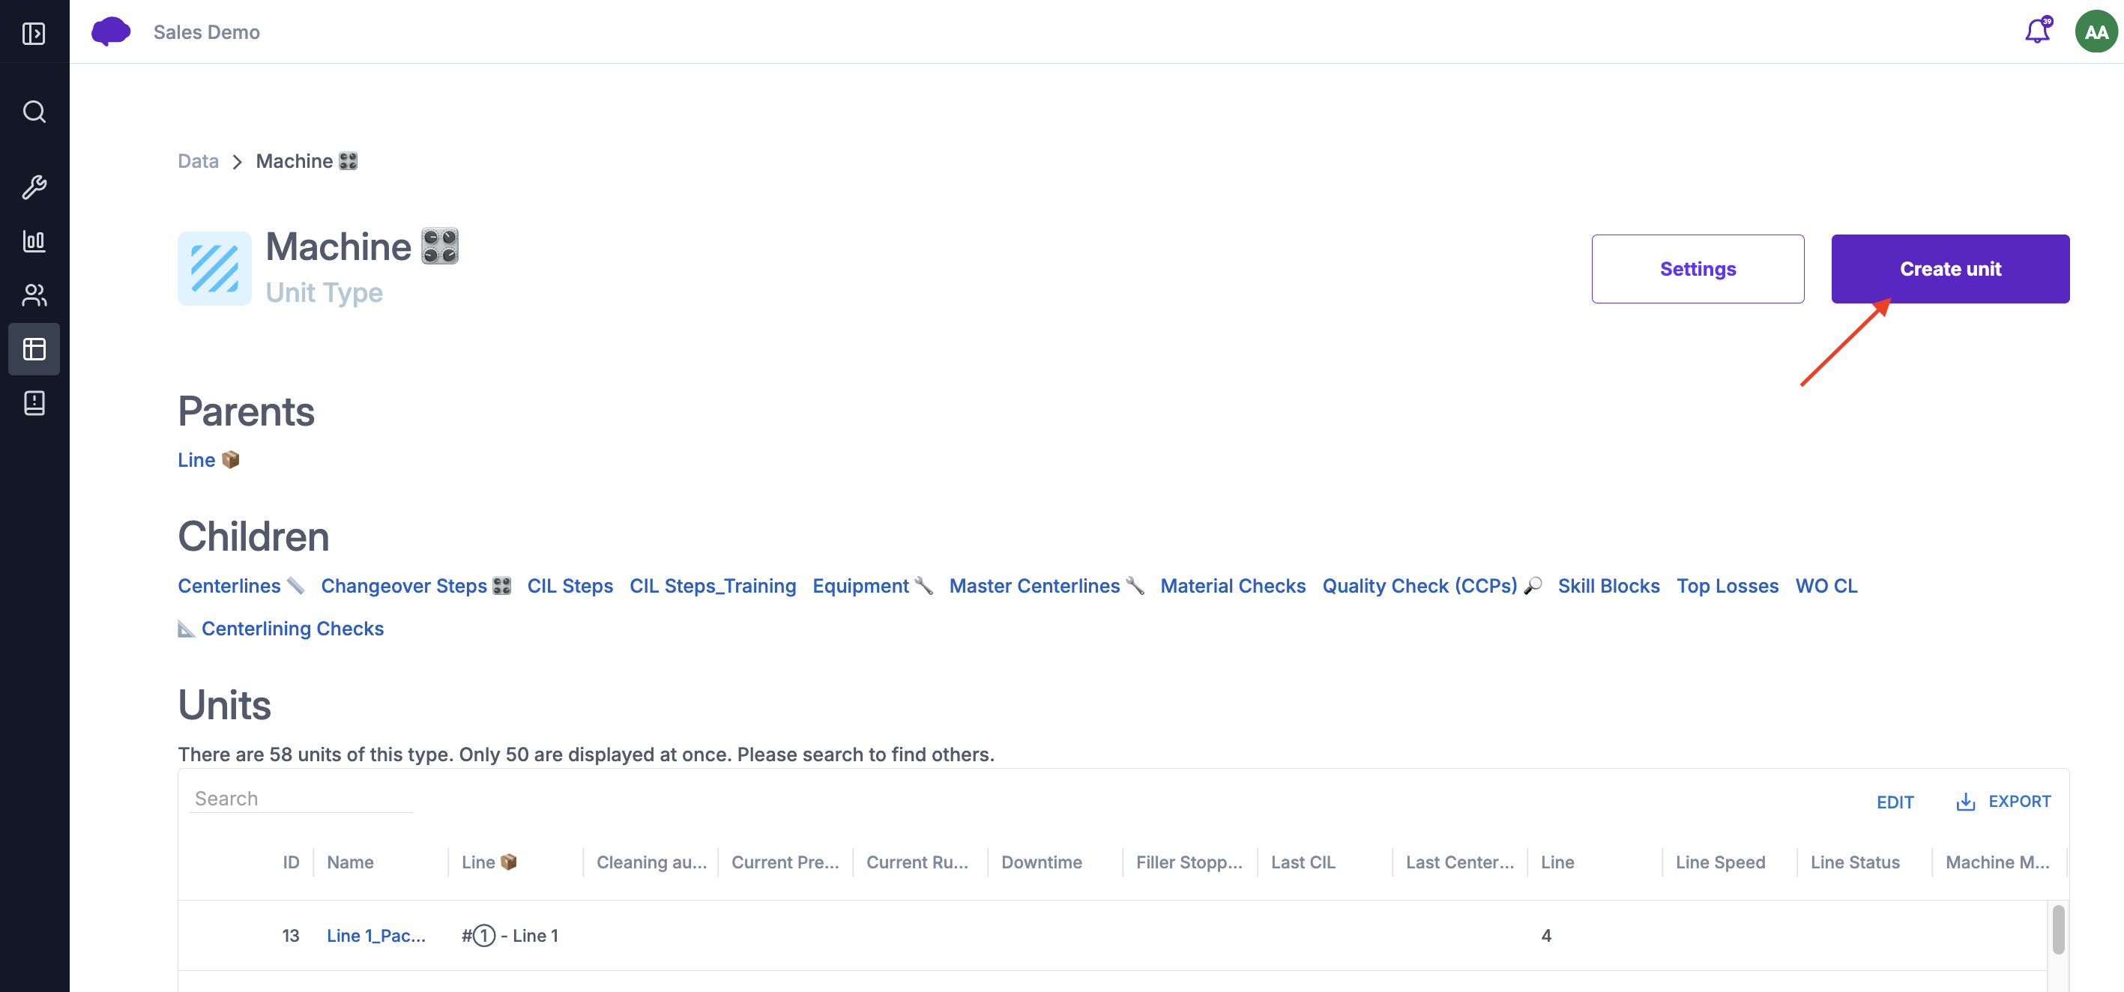Open the Skill Blocks link

tap(1608, 585)
